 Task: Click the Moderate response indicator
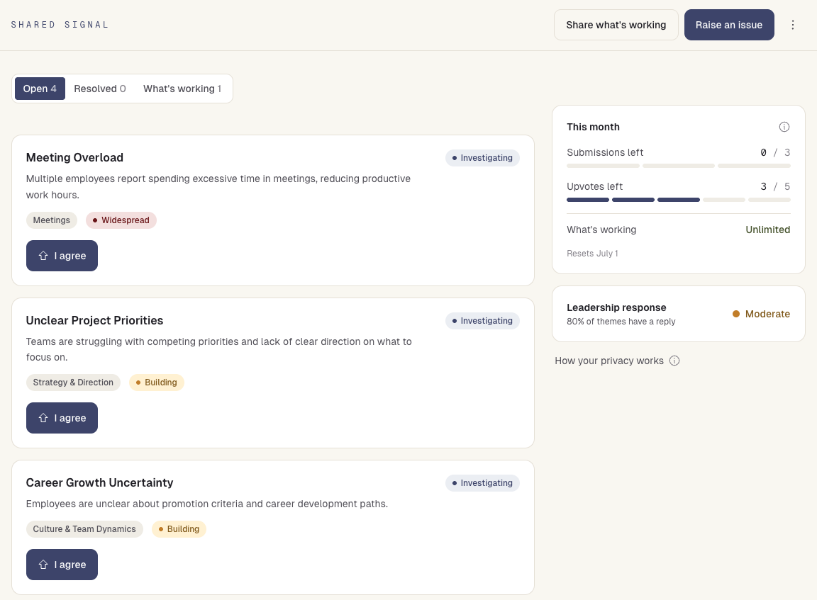point(761,314)
